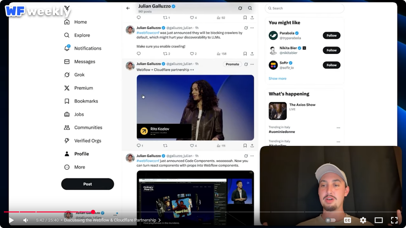Viewport: 406px width, 228px height.
Task: Open the #uominiedonne trending hashtag
Action: click(x=282, y=132)
